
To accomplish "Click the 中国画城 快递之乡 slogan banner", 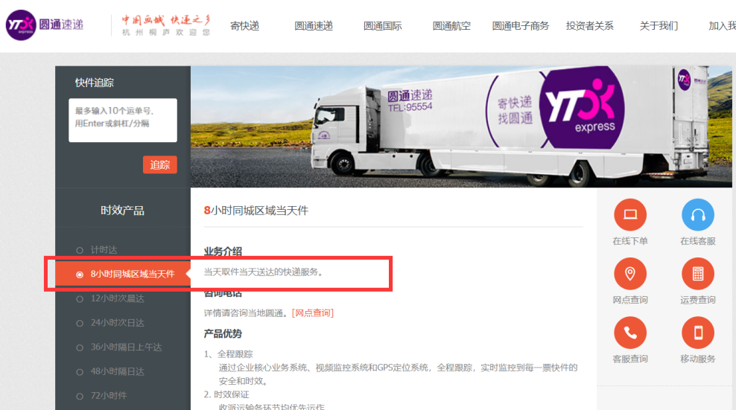I will (x=166, y=25).
